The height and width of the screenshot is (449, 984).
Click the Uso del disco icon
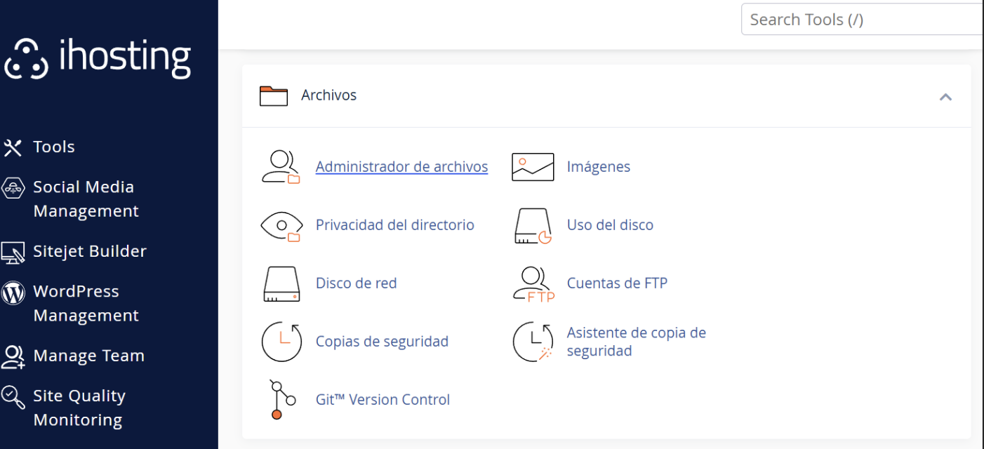533,225
